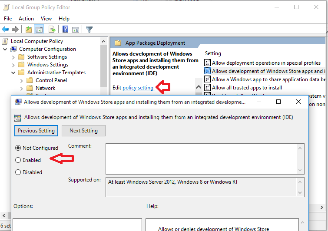
Task: Click the Setting column header
Action: pos(213,53)
